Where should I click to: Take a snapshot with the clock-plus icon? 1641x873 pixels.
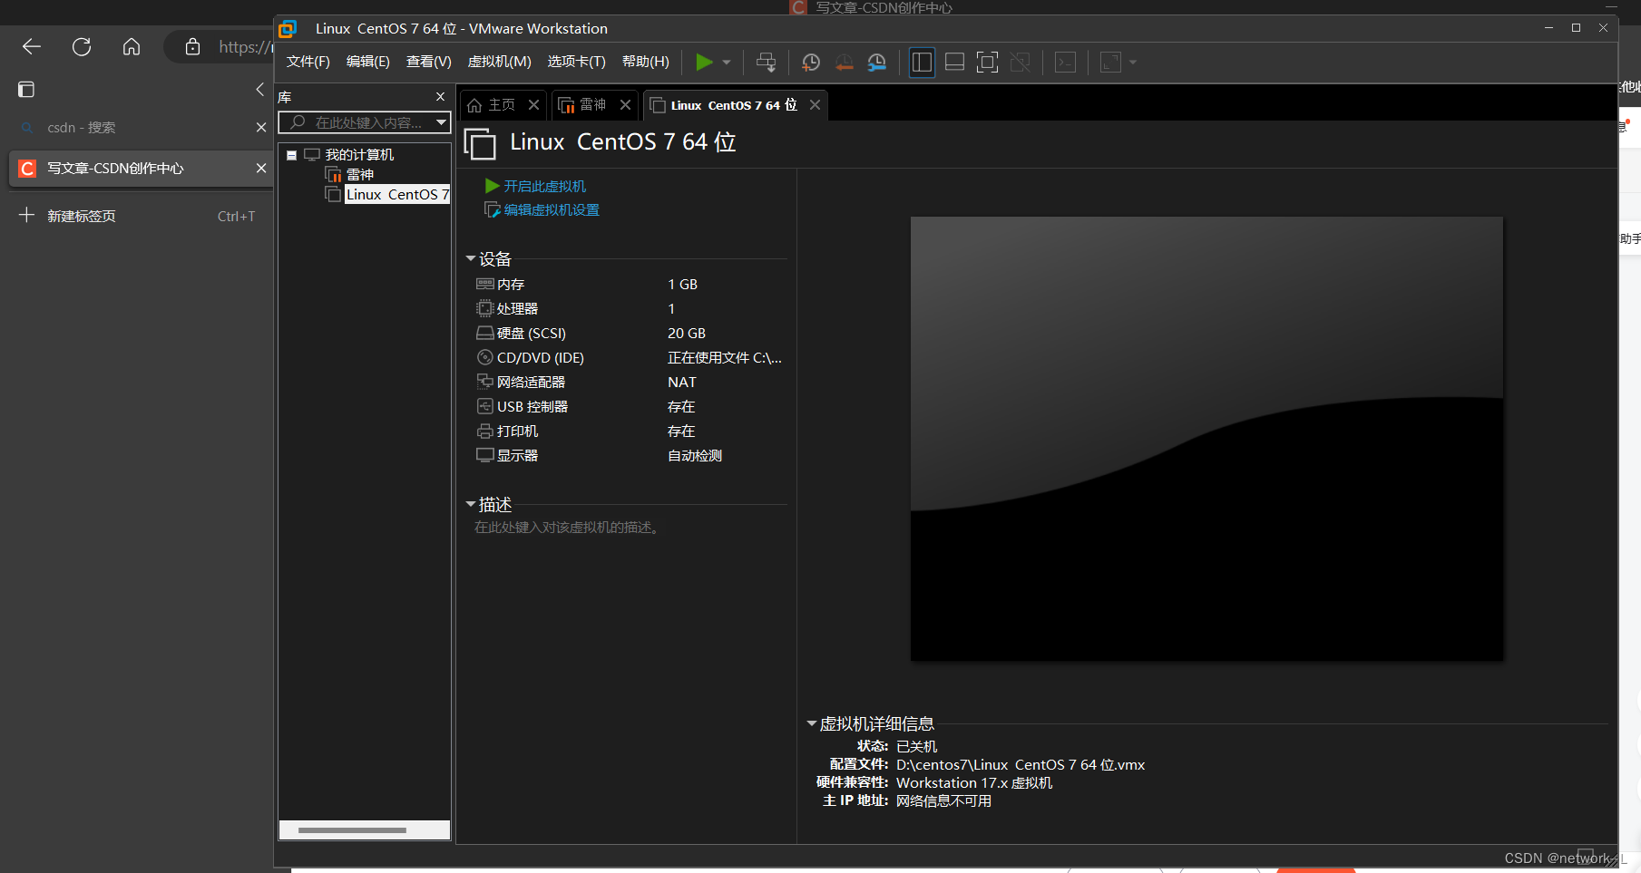point(810,62)
